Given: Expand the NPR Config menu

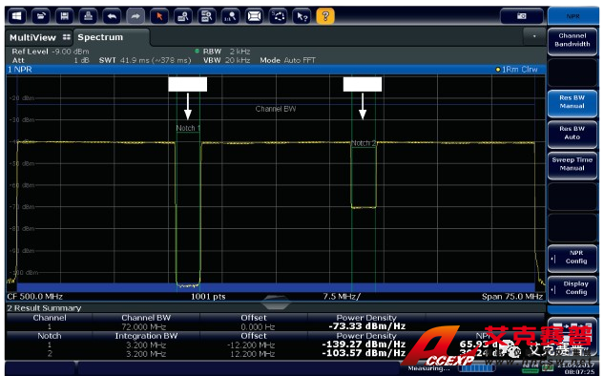Looking at the screenshot, I should [572, 258].
